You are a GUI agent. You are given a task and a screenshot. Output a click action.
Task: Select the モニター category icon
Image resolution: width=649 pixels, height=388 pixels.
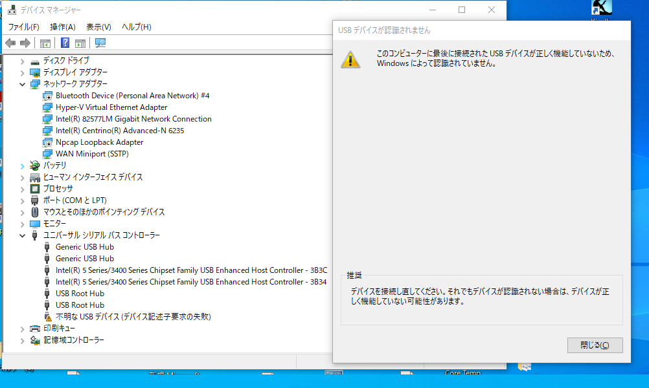click(x=35, y=224)
